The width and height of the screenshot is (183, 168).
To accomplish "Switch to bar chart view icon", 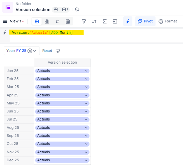I will tap(47, 21).
